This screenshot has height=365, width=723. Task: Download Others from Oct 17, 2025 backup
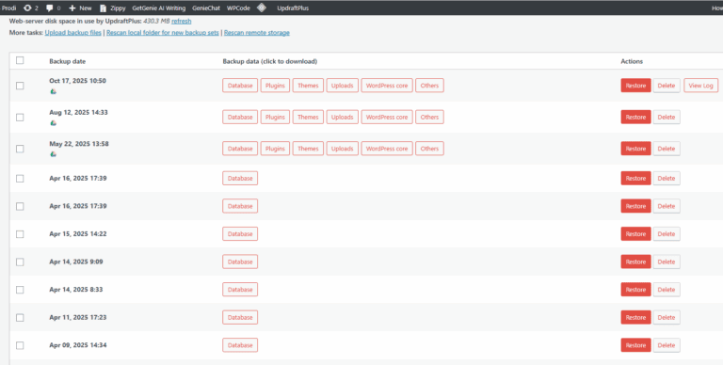tap(429, 86)
